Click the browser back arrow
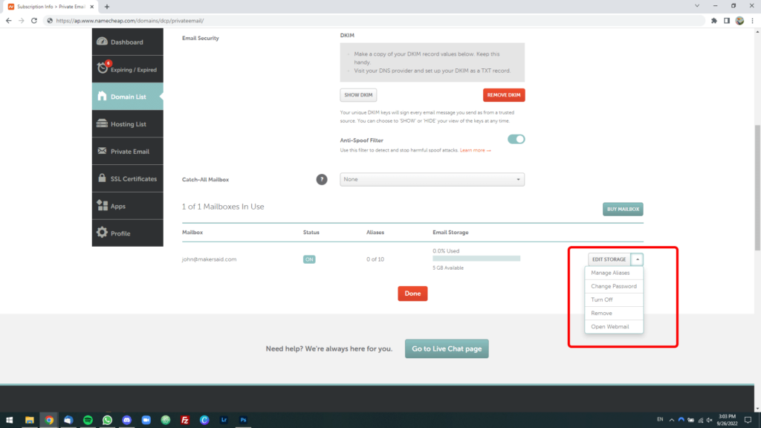The width and height of the screenshot is (761, 428). (9, 21)
